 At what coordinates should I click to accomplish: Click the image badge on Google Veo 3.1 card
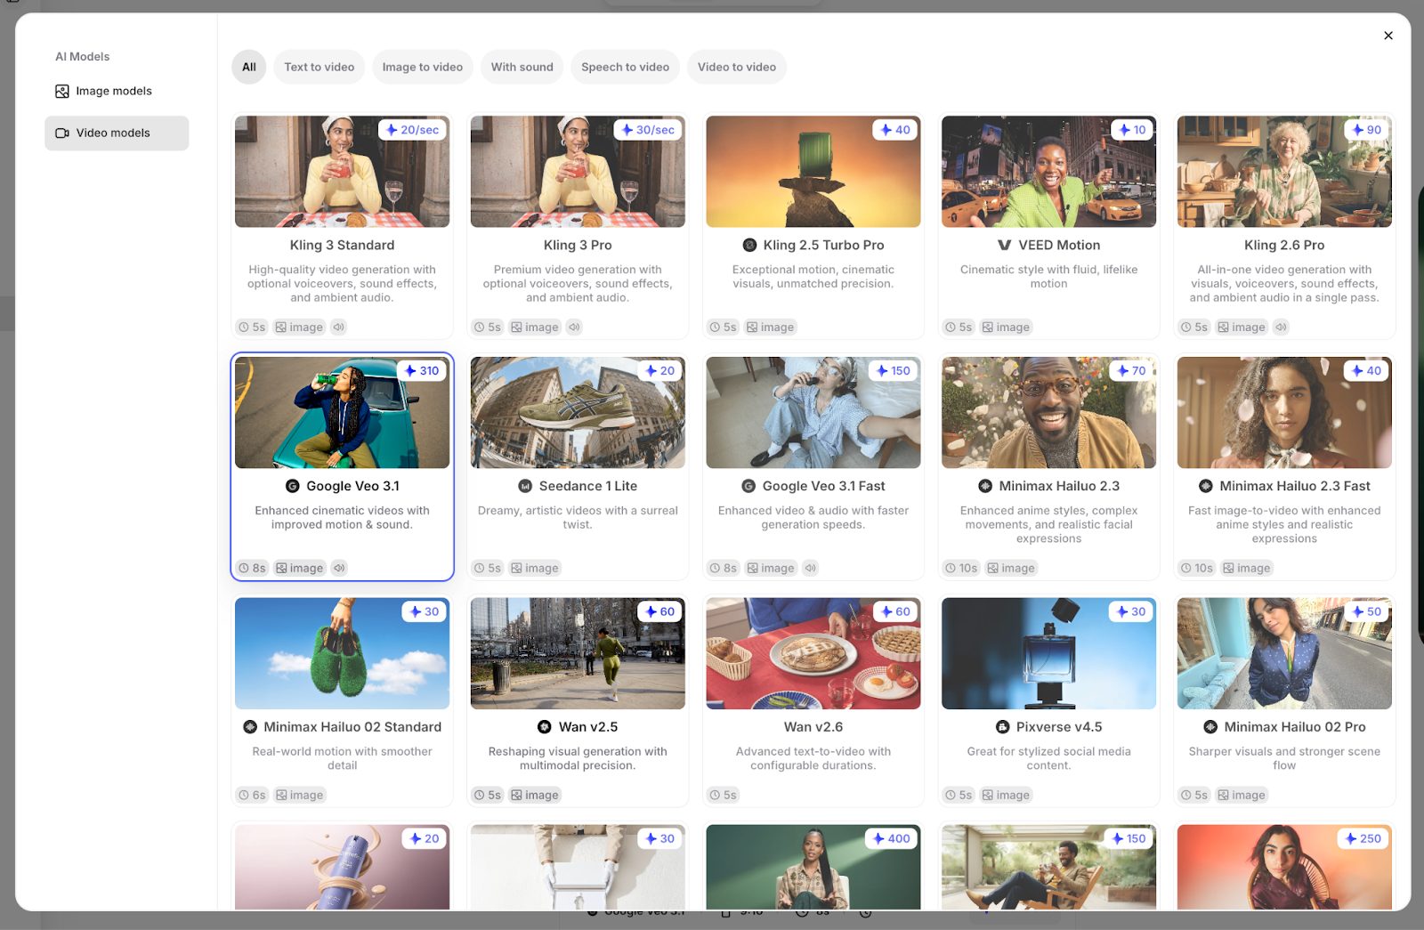tap(300, 567)
